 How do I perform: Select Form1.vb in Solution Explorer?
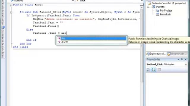(165, 14)
